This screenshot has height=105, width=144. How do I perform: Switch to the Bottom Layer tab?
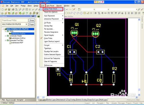pyautogui.click(x=51, y=100)
